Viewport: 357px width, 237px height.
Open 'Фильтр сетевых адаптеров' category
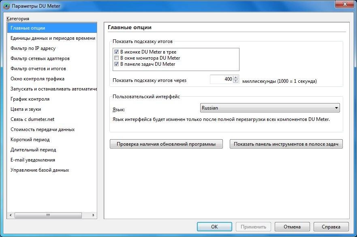click(x=52, y=58)
